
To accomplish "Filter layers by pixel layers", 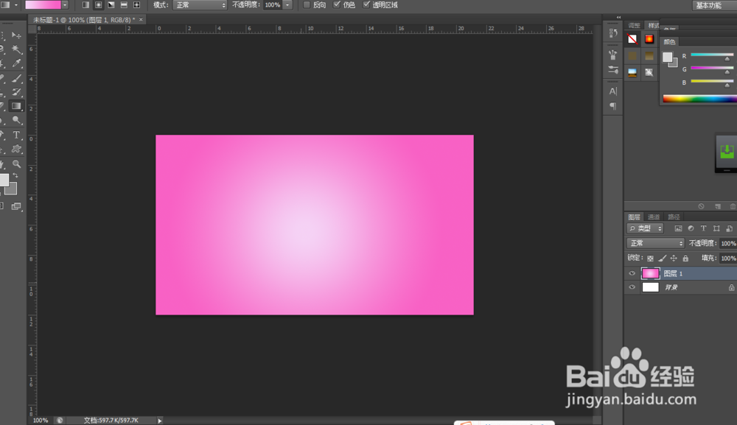I will tap(678, 228).
